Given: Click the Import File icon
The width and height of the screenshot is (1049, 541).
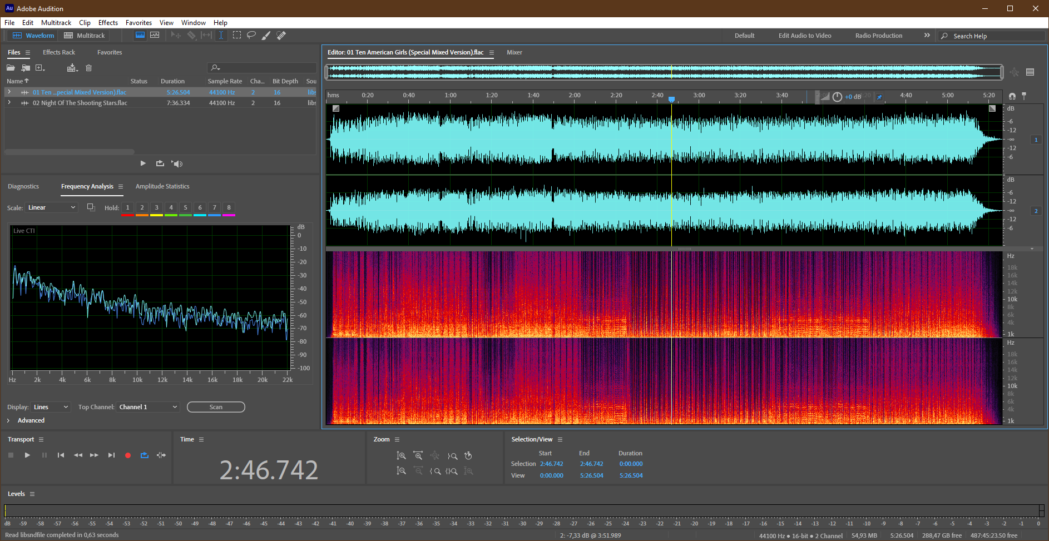Looking at the screenshot, I should (x=26, y=68).
